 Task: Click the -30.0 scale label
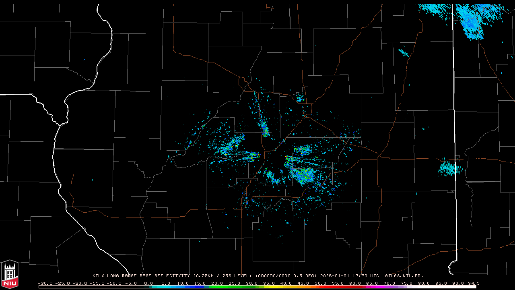pyautogui.click(x=45, y=283)
